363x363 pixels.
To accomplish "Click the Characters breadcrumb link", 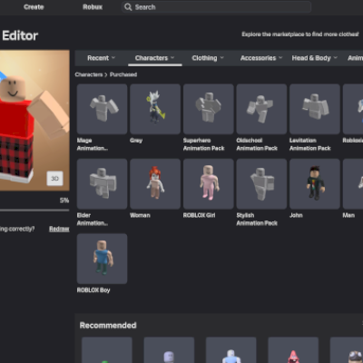I will [89, 74].
